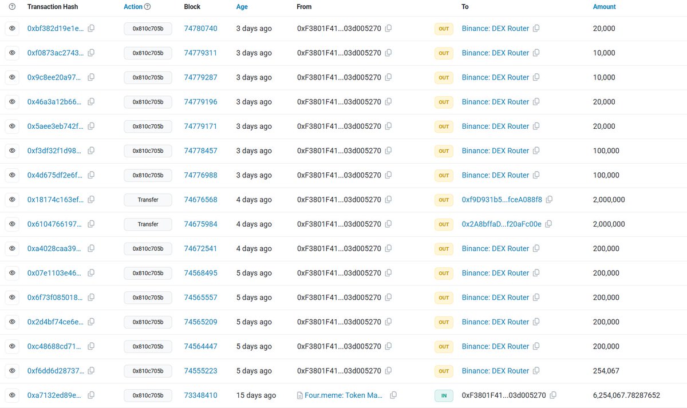The width and height of the screenshot is (687, 408).
Task: Select amount 2,000,000 in block 74676568 row
Action: point(609,200)
